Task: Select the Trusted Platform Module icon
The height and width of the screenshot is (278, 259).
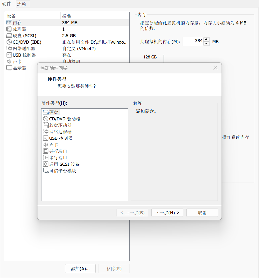Action: 45,171
